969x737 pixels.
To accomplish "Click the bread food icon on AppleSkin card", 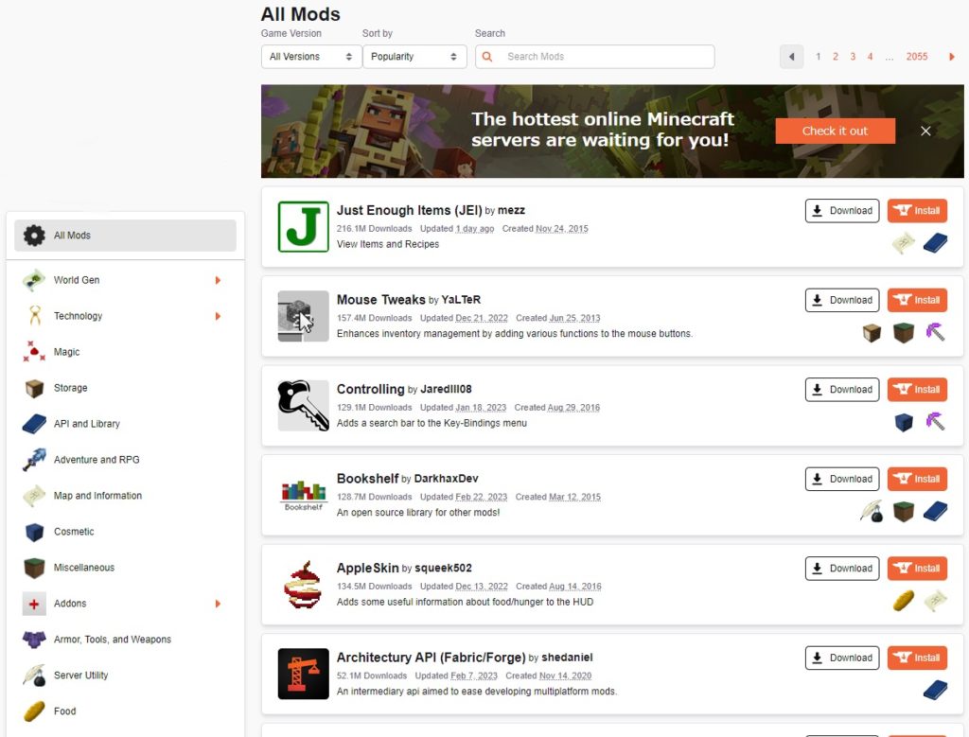I will 904,601.
